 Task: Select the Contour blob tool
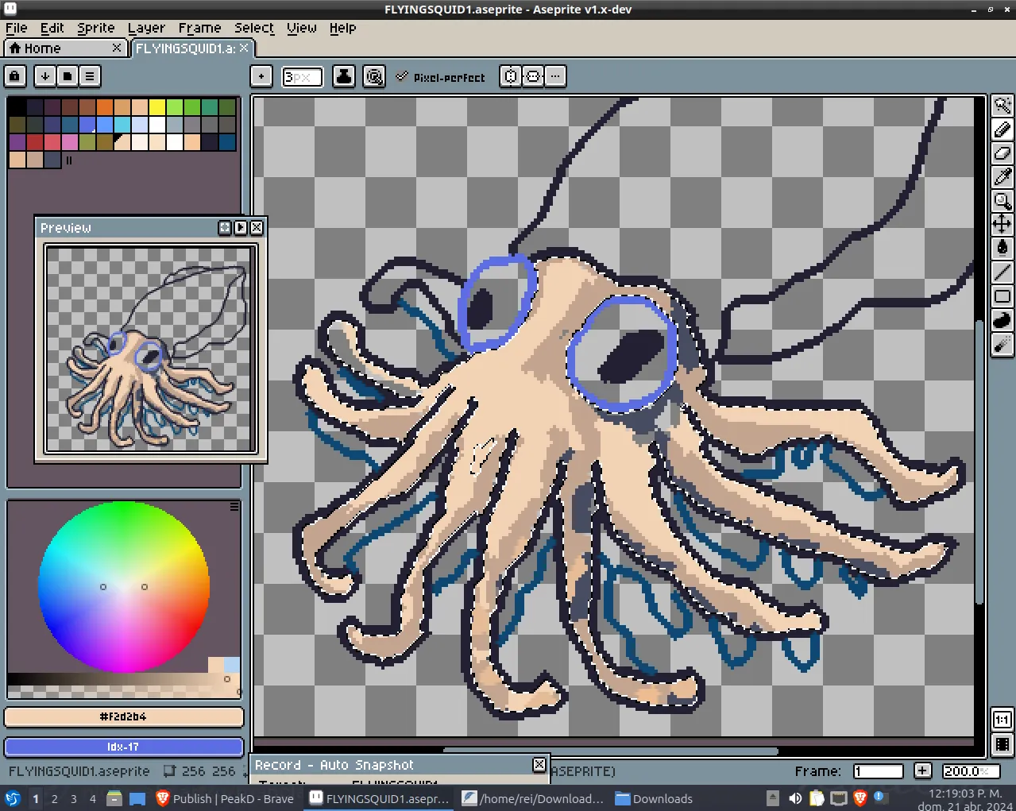coord(1002,320)
